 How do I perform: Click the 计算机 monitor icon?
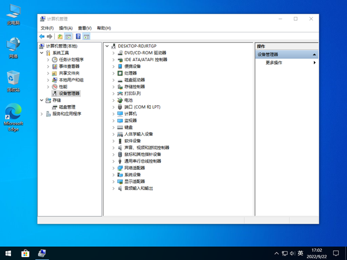click(120, 114)
